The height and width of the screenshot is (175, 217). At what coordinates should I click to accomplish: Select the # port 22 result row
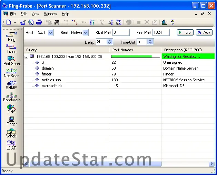point(119,62)
